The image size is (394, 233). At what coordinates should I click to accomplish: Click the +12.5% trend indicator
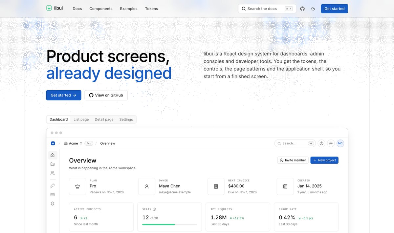tap(237, 218)
